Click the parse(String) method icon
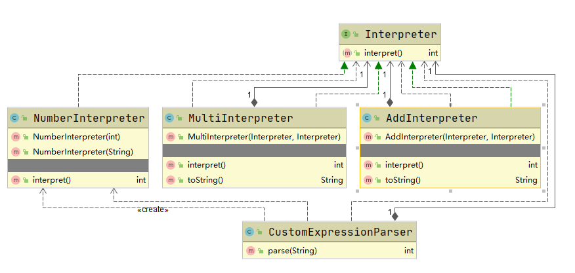 (x=250, y=251)
